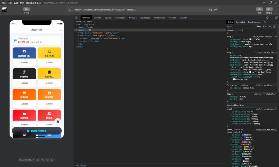Open the bootstrap.min.css:5 link for body
This screenshot has height=167, width=279.
(266, 52)
